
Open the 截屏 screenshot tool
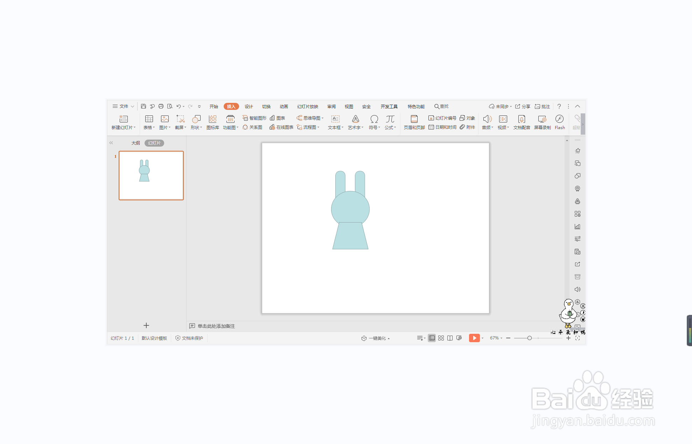[x=181, y=122]
